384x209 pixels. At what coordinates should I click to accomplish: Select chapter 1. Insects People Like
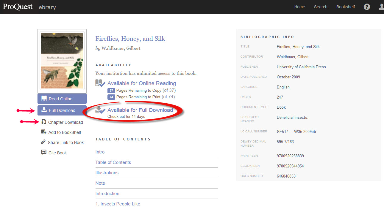pos(118,204)
